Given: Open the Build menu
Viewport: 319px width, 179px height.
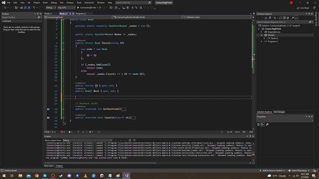Looking at the screenshot, I should pyautogui.click(x=45, y=2).
